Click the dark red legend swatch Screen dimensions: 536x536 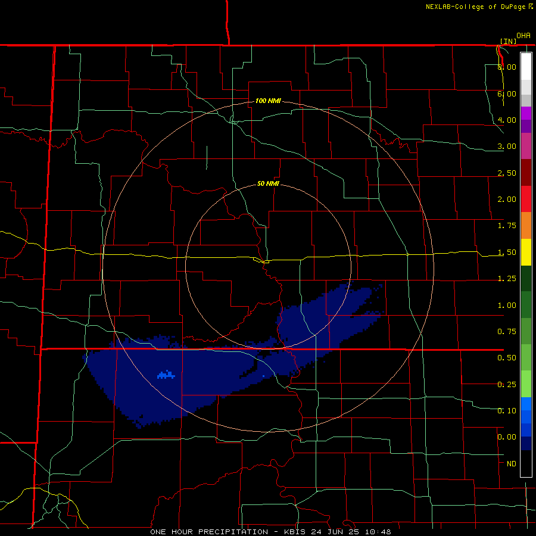[526, 173]
